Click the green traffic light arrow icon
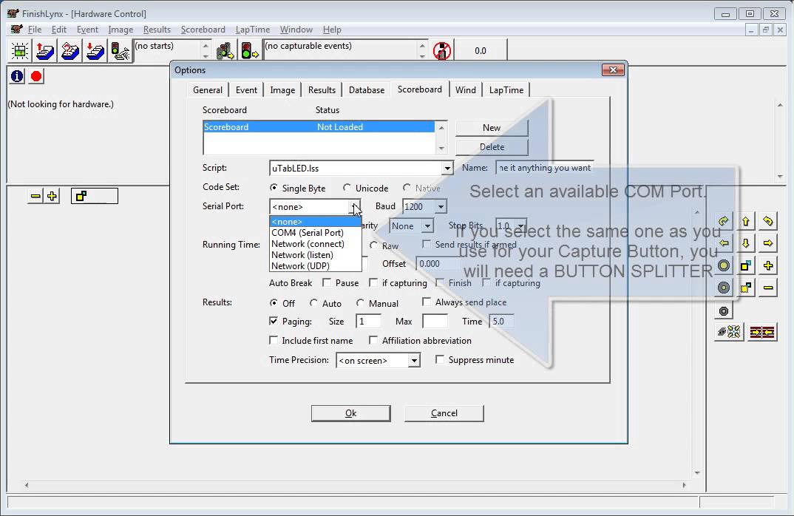794x516 pixels. (249, 51)
